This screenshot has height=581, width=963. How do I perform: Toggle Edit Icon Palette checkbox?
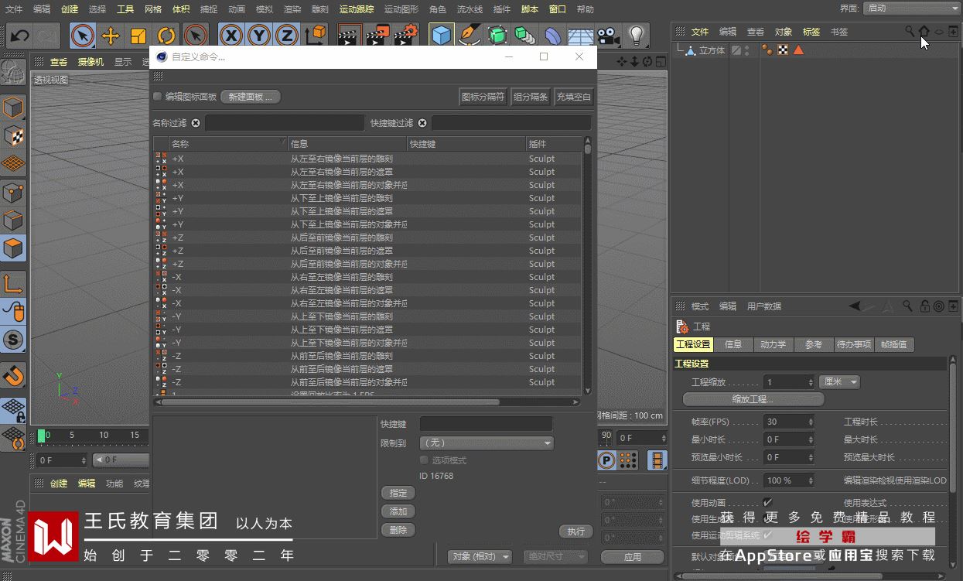(x=158, y=97)
